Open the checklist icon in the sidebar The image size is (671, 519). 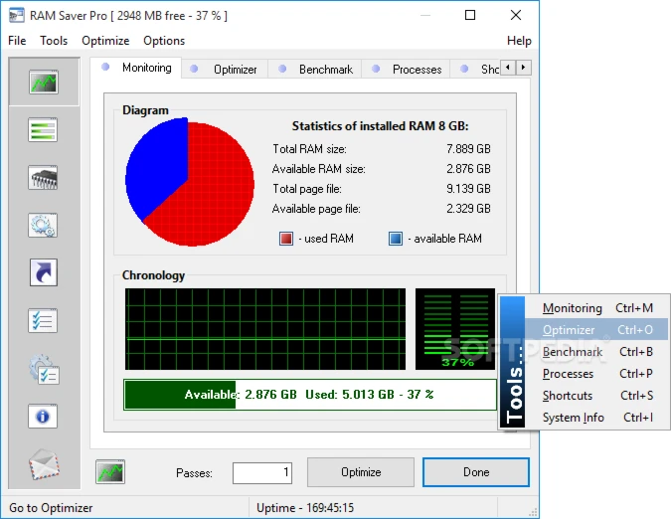(x=43, y=320)
